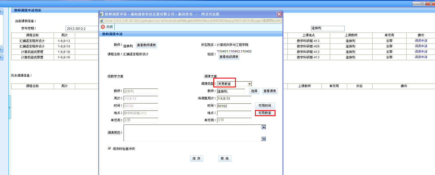Open 可用教室 available classrooms
The height and width of the screenshot is (175, 435).
[x=265, y=113]
